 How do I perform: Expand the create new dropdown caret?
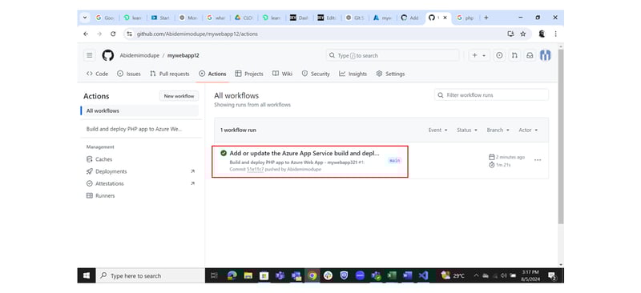484,55
